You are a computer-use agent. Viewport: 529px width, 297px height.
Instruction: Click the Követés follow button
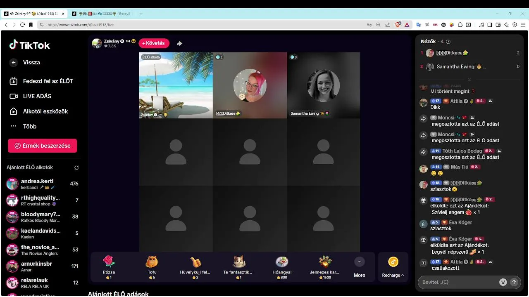pos(154,43)
